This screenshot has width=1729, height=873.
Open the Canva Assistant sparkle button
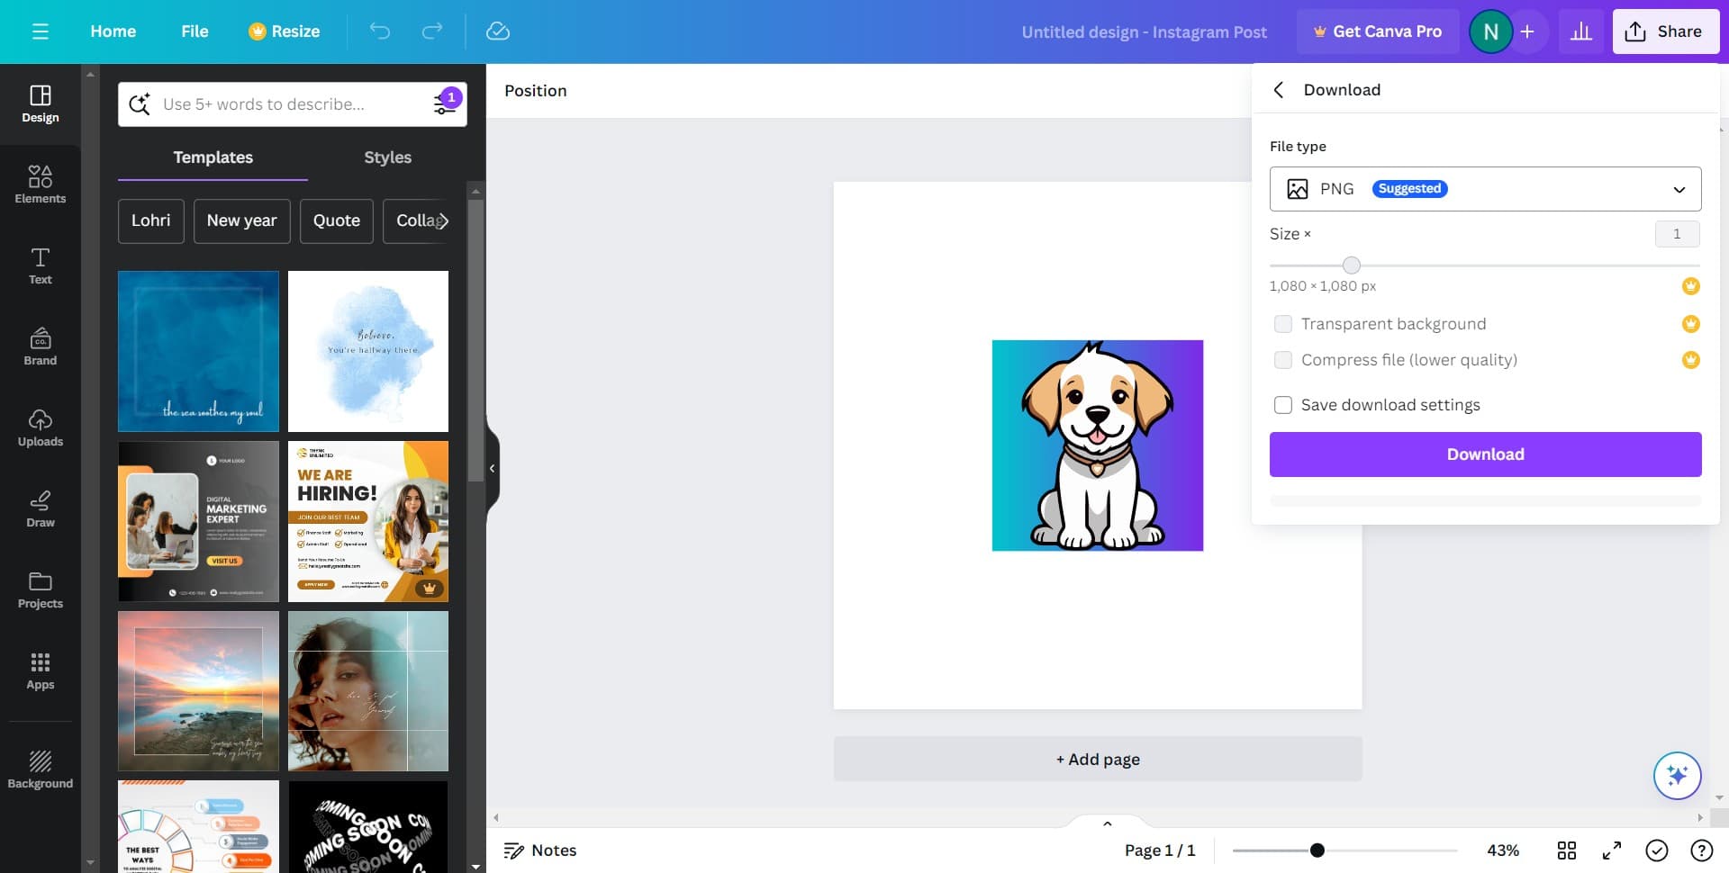[x=1677, y=775]
